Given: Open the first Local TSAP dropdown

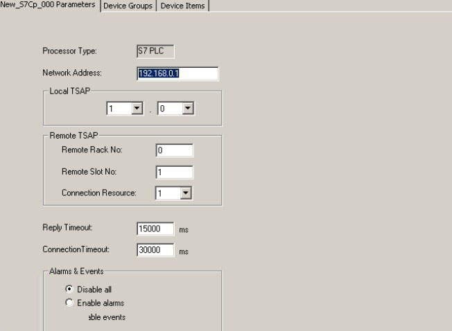Looking at the screenshot, I should point(137,109).
